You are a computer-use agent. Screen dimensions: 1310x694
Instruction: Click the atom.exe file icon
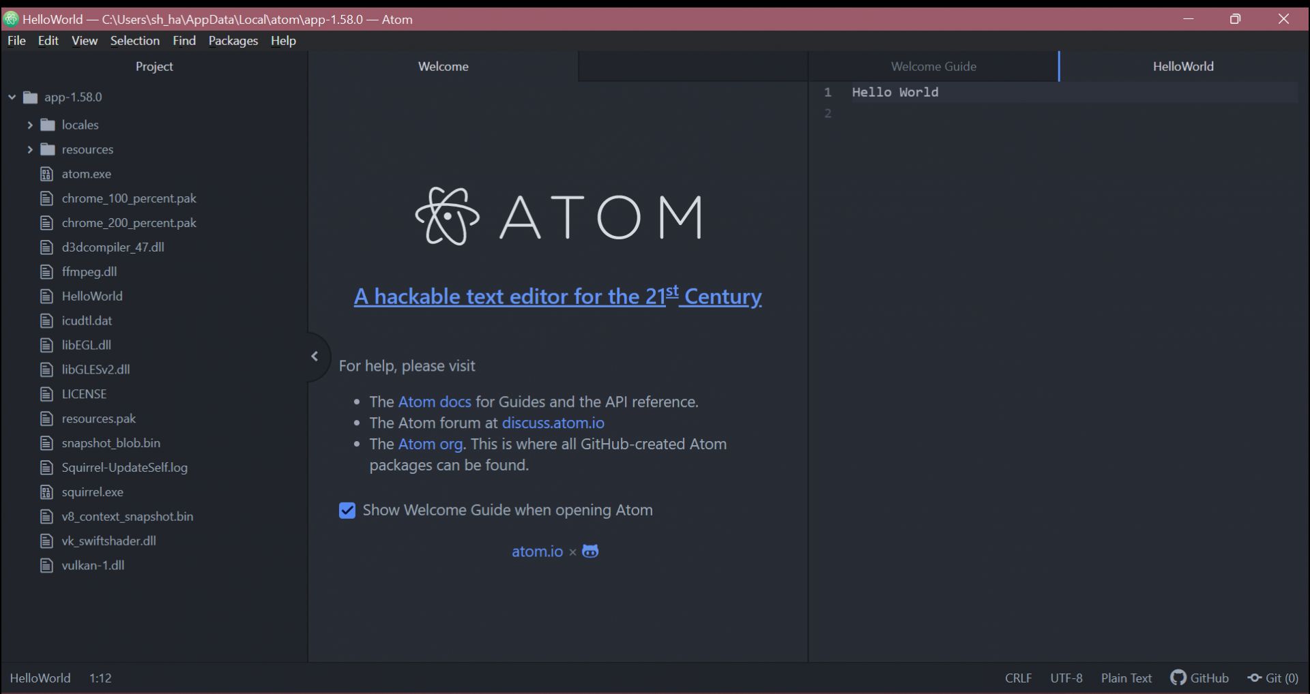(x=46, y=174)
